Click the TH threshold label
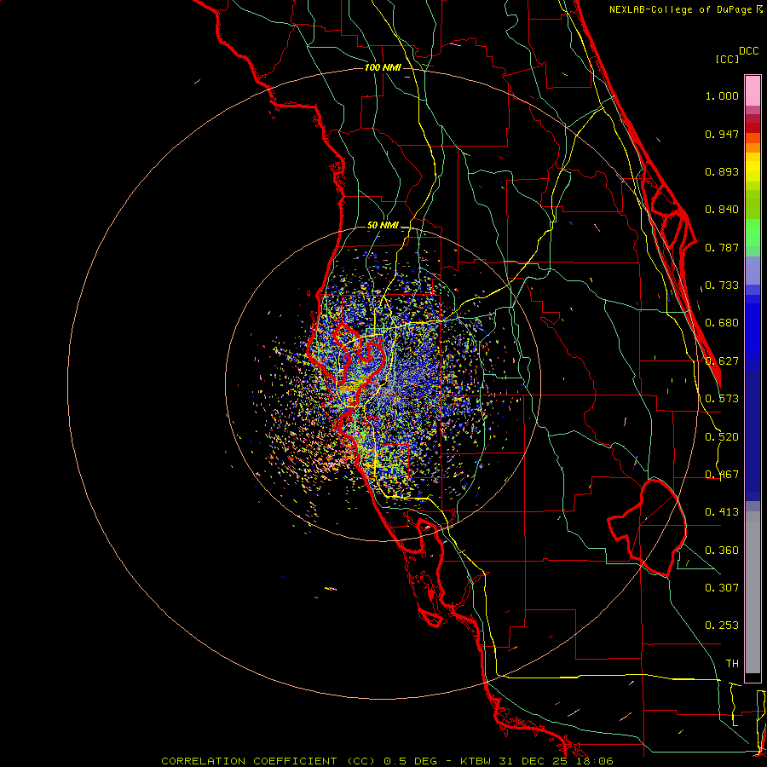This screenshot has height=767, width=767. point(732,664)
